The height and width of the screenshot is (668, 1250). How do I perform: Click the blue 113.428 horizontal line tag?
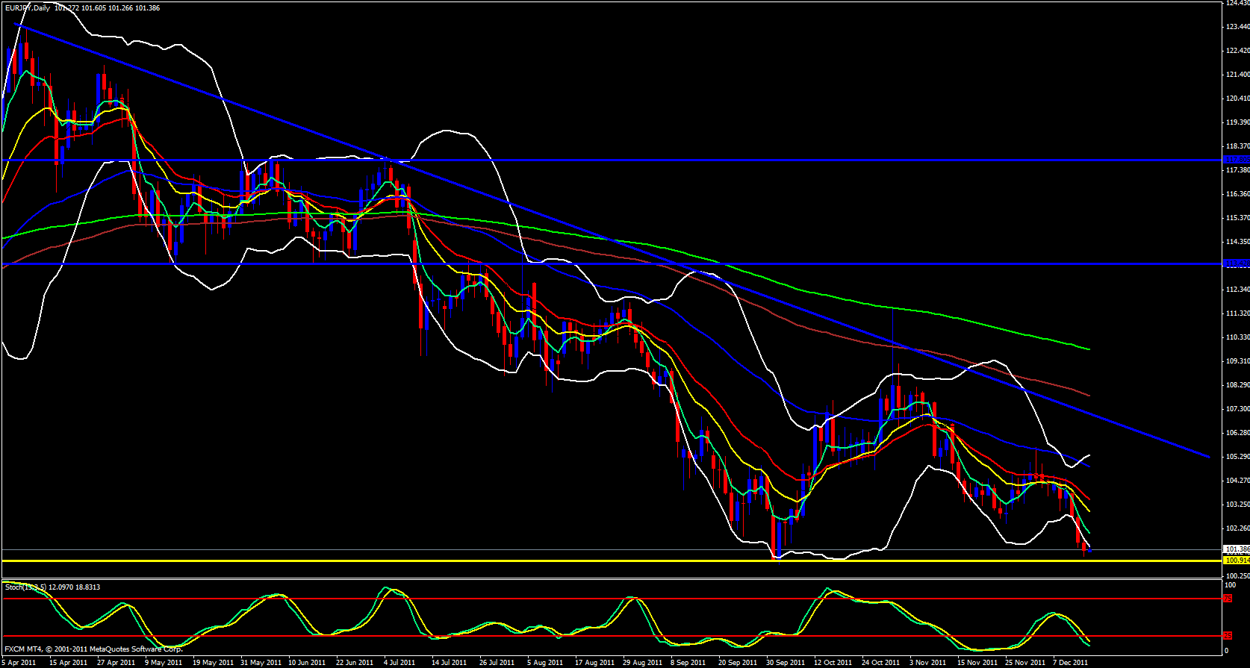(x=1237, y=263)
